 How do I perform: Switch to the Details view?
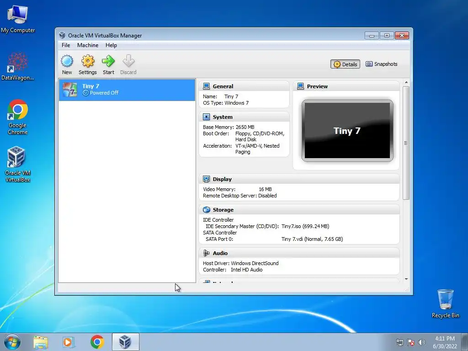[345, 64]
